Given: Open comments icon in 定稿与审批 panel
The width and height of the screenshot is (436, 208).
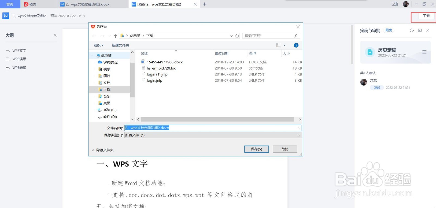Looking at the screenshot, I should click(x=420, y=30).
